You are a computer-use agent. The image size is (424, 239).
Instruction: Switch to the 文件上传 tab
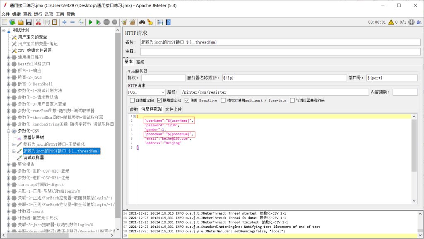tap(173, 109)
